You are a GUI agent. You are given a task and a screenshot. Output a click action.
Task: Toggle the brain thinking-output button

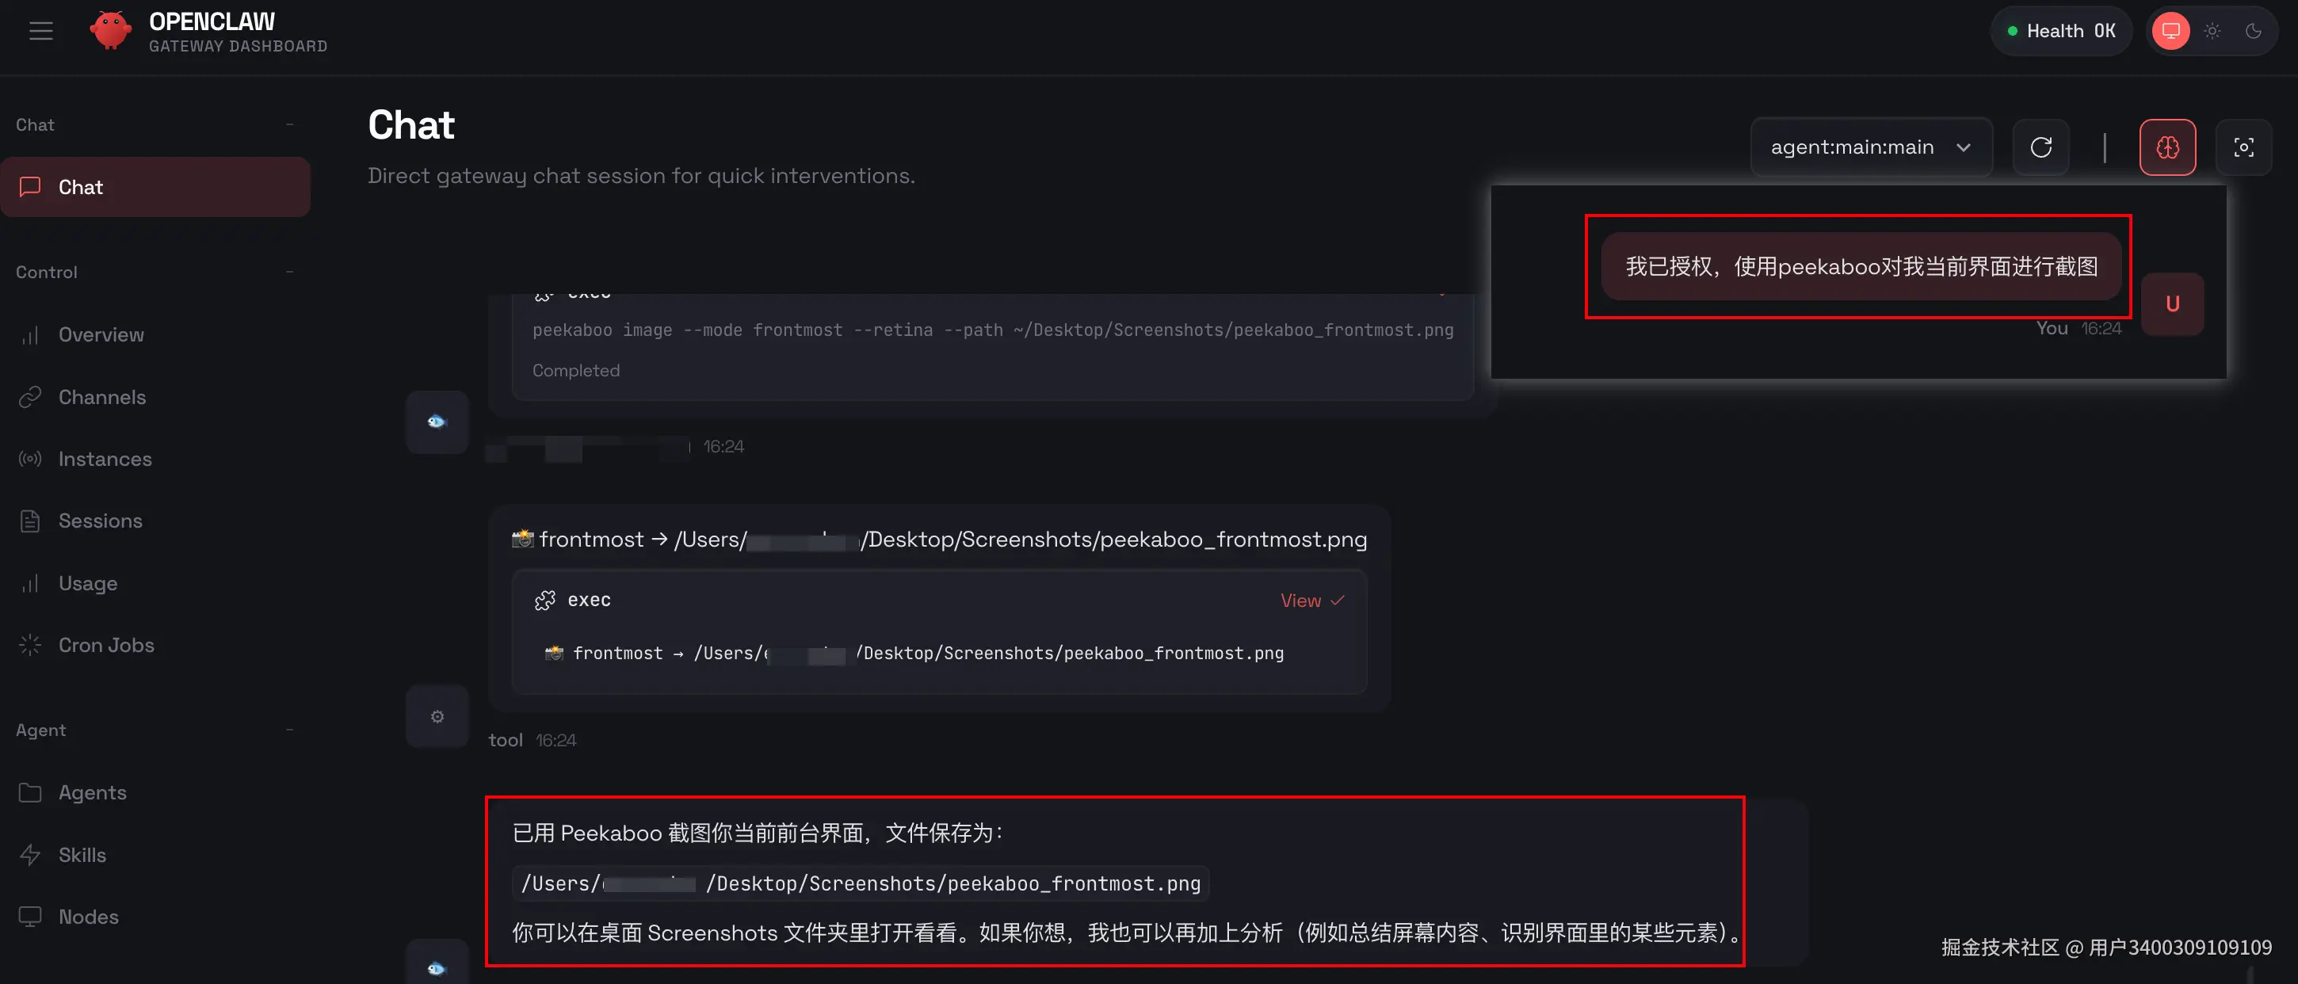(2167, 147)
